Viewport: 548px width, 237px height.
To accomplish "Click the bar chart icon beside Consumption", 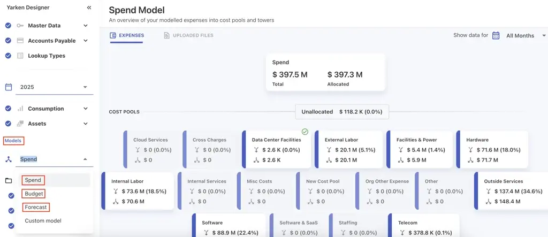I will tap(20, 109).
